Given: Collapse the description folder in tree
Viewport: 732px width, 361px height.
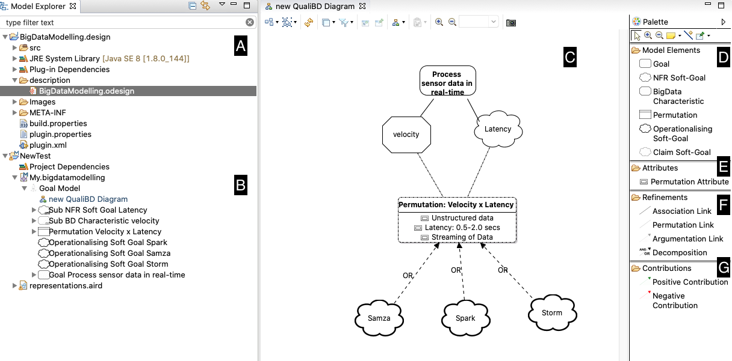Looking at the screenshot, I should (x=15, y=80).
